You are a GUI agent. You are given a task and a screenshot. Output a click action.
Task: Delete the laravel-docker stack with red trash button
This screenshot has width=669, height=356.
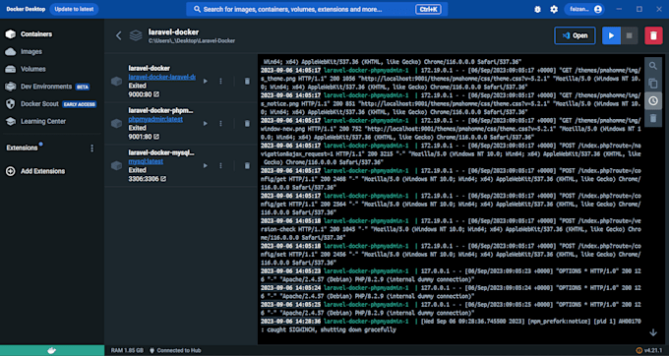pyautogui.click(x=653, y=35)
